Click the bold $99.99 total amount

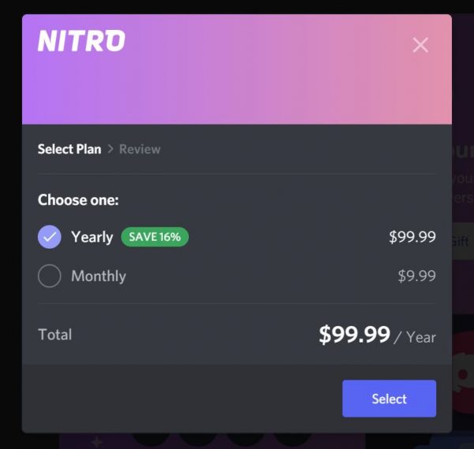tap(354, 335)
